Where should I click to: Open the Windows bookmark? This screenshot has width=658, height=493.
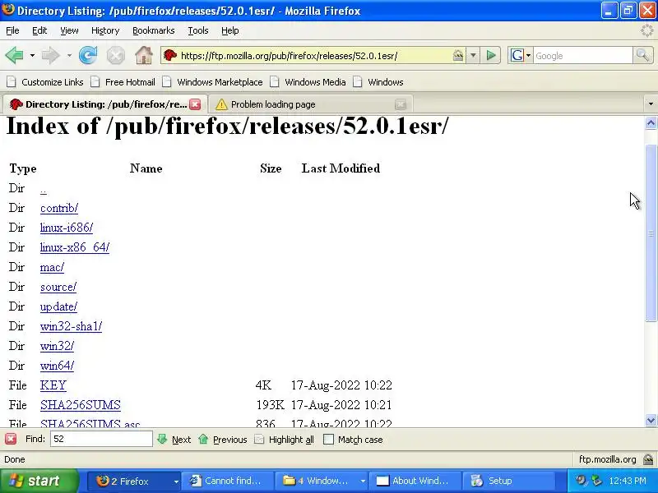[x=378, y=82]
